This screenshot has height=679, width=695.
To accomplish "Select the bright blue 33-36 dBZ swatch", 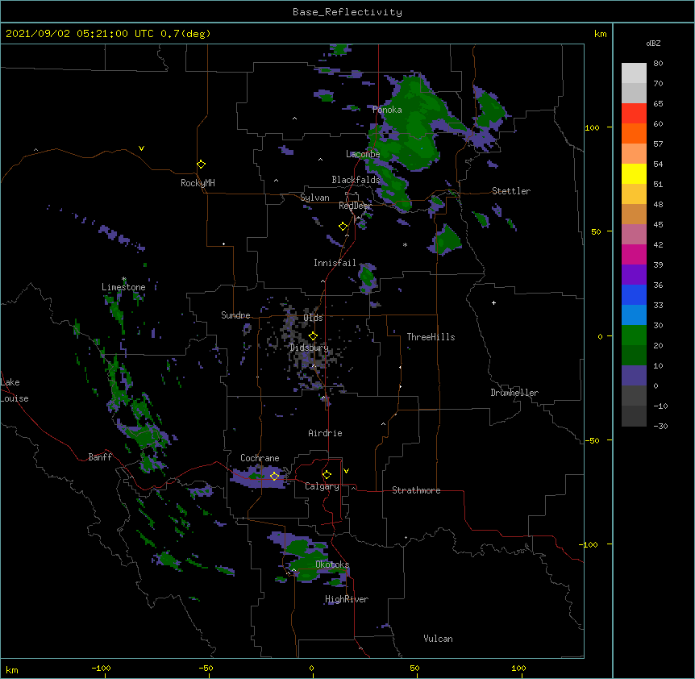I will coord(634,294).
